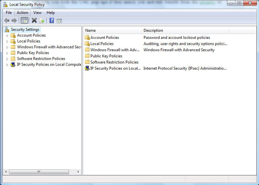Click the Software Restriction Policies folder icon in tree
The width and height of the screenshot is (259, 185).
[x=13, y=58]
